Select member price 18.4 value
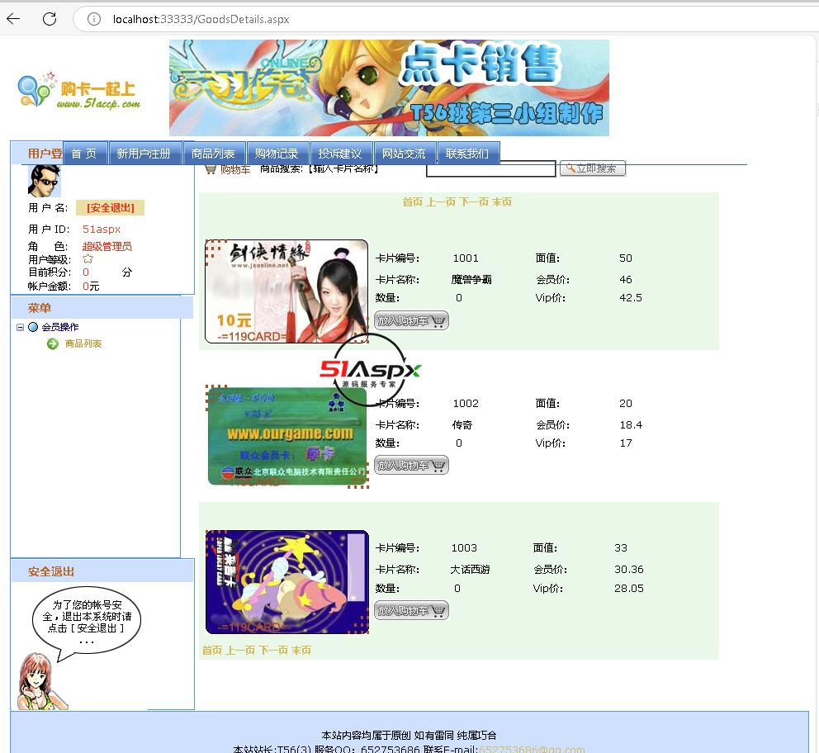 [x=631, y=425]
